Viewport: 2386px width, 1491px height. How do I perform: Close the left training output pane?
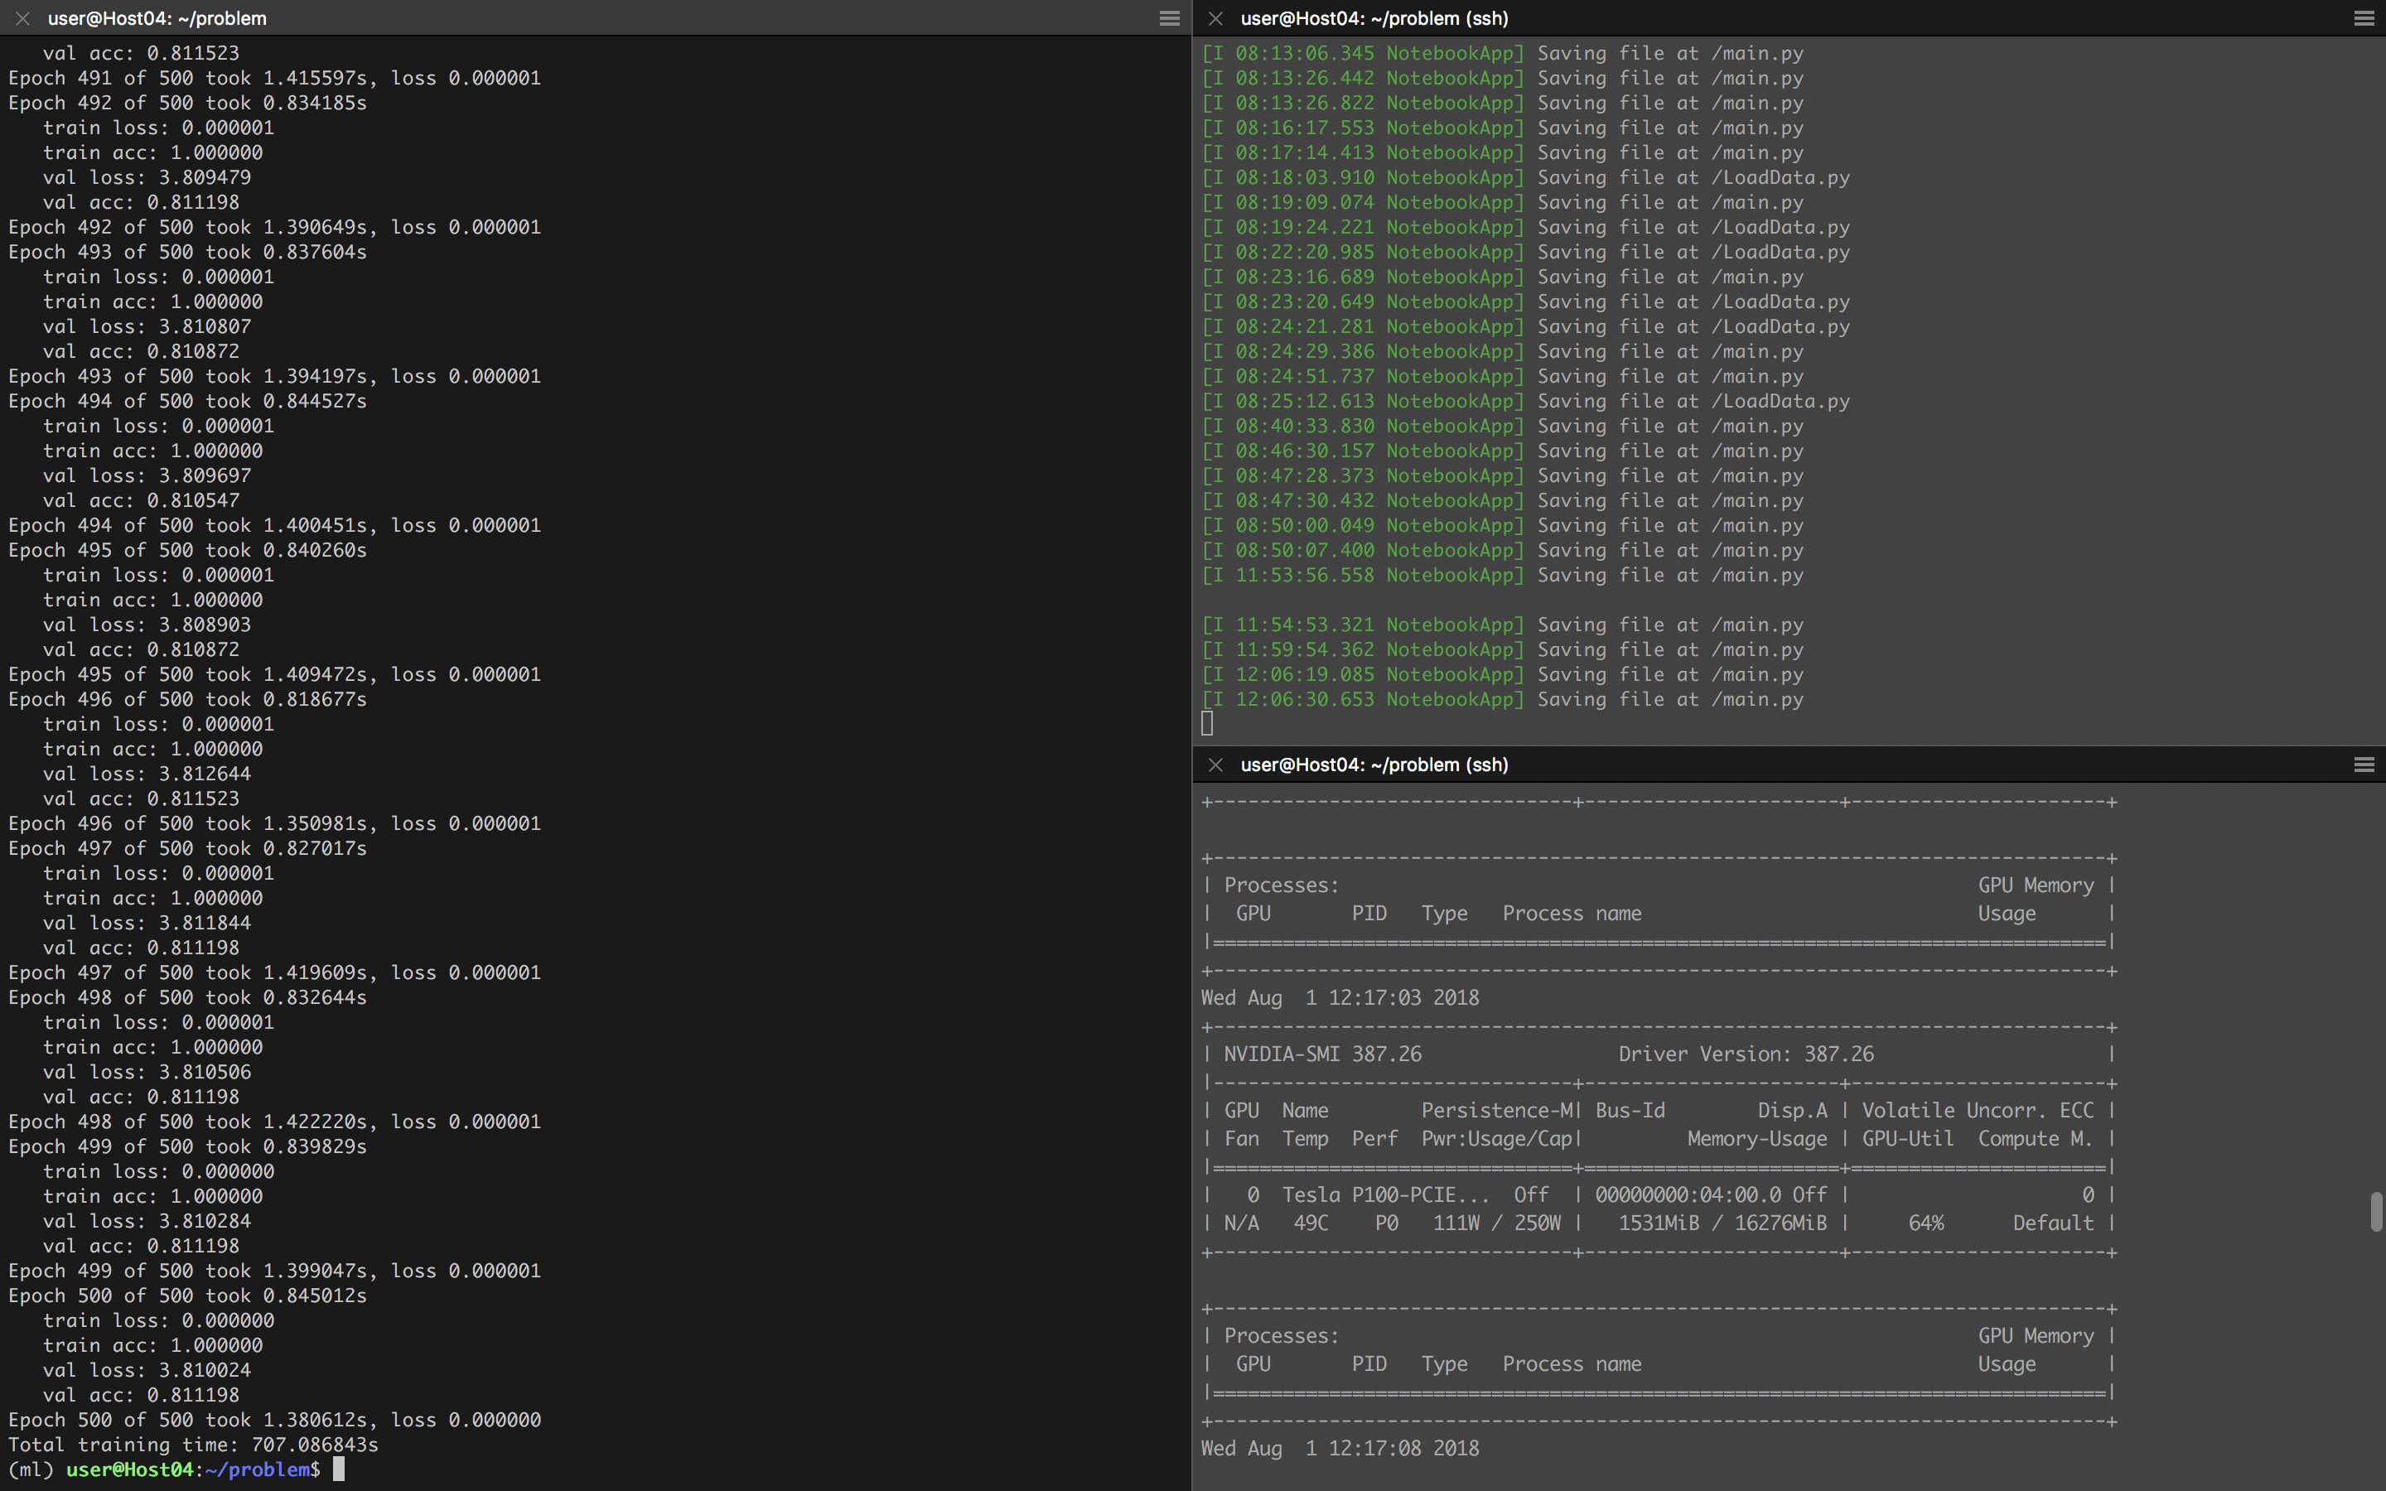coord(22,17)
